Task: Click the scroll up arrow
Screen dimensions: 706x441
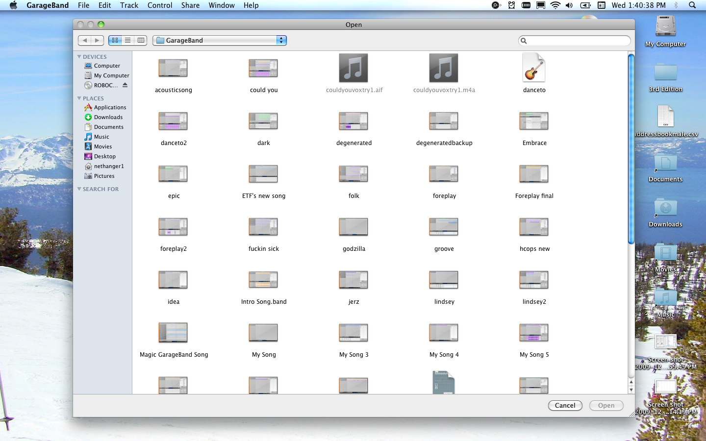Action: coord(631,382)
